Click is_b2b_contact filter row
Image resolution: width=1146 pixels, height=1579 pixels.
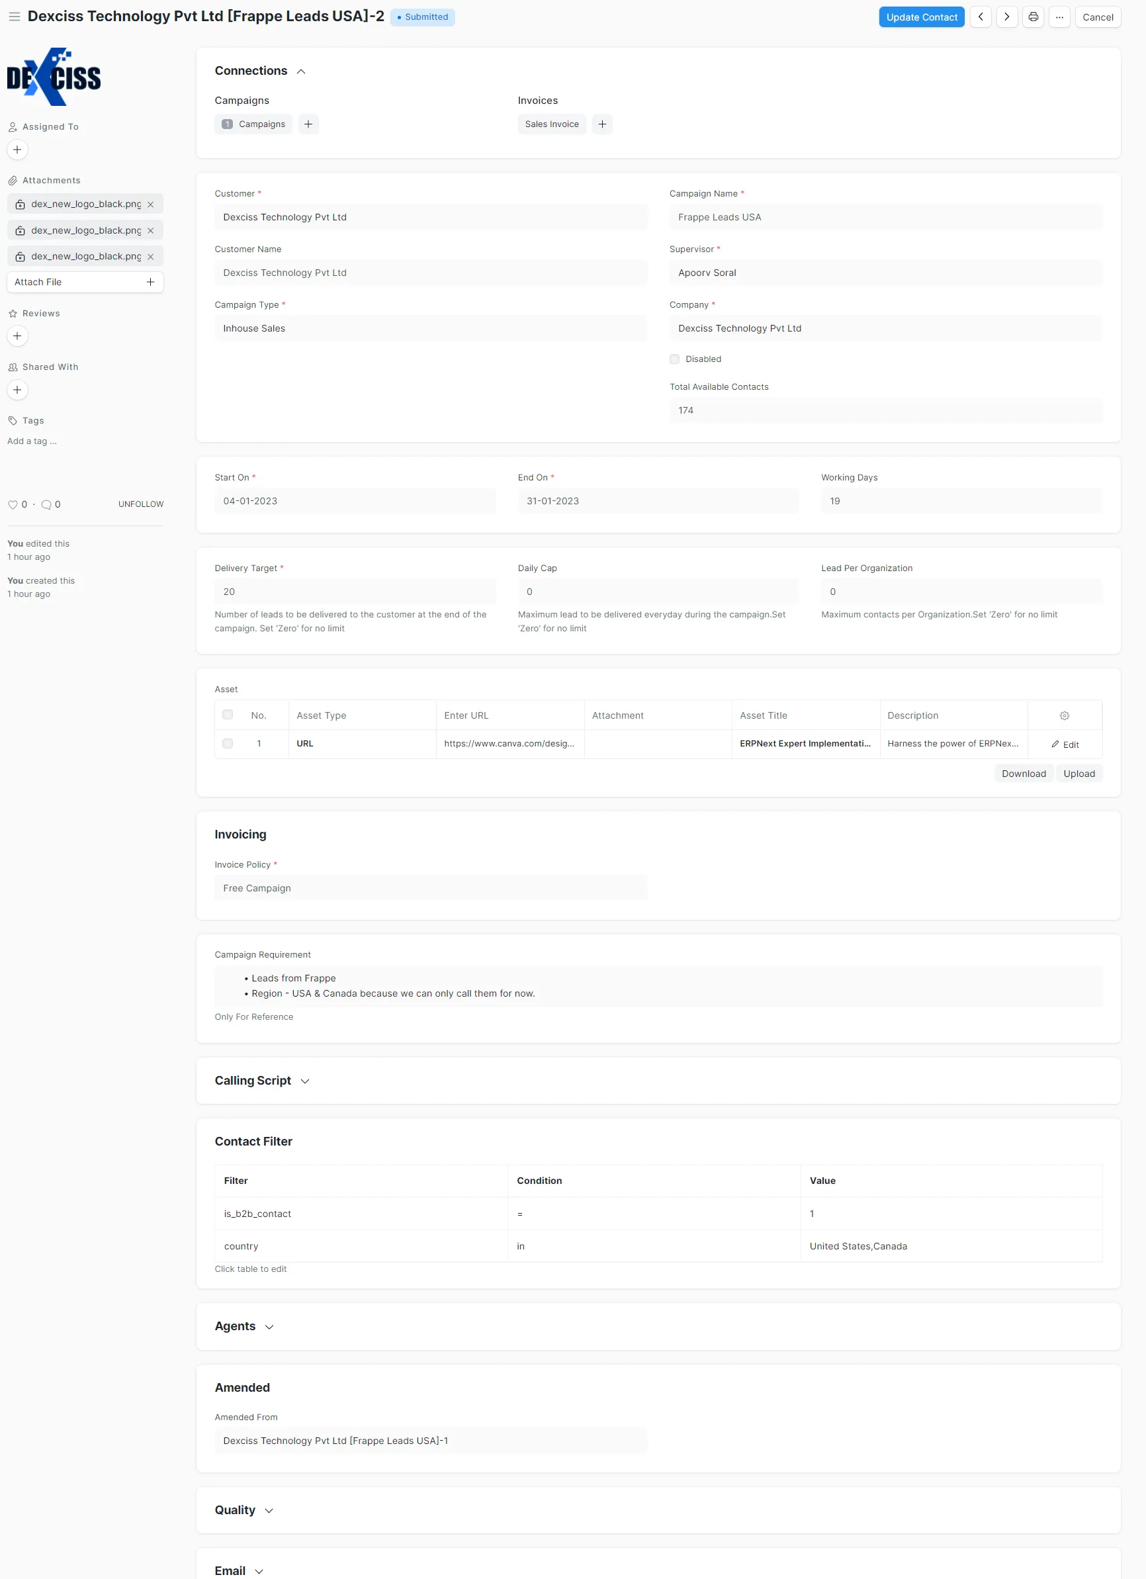(x=658, y=1214)
